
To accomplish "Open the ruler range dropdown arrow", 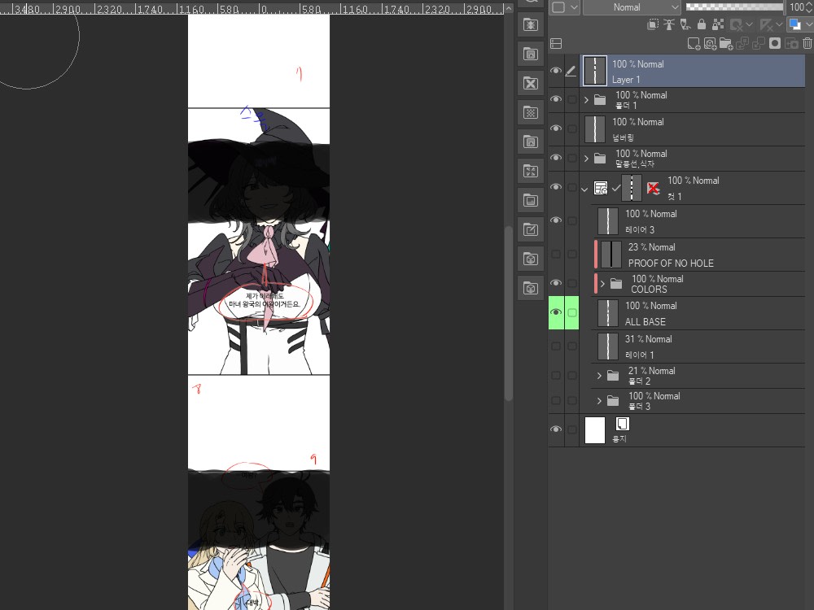I will pyautogui.click(x=779, y=24).
